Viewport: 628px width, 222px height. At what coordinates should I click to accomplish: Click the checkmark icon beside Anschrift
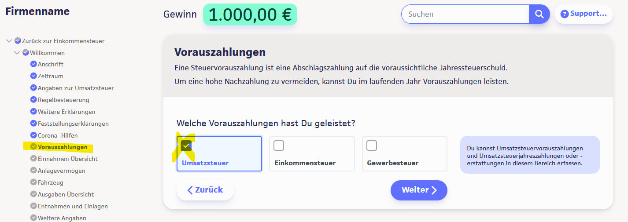[33, 64]
